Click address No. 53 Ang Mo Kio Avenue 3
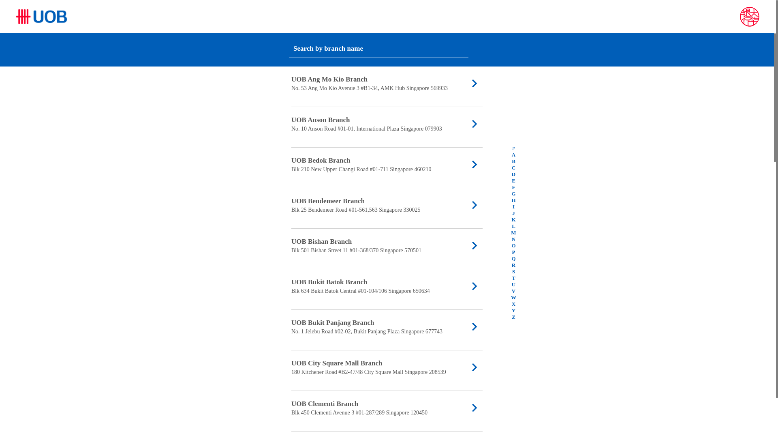 coord(370,88)
